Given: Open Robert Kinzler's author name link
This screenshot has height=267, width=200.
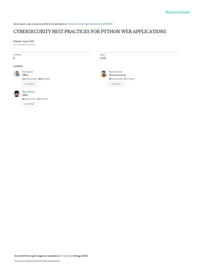Looking at the screenshot, I should click(115, 72).
